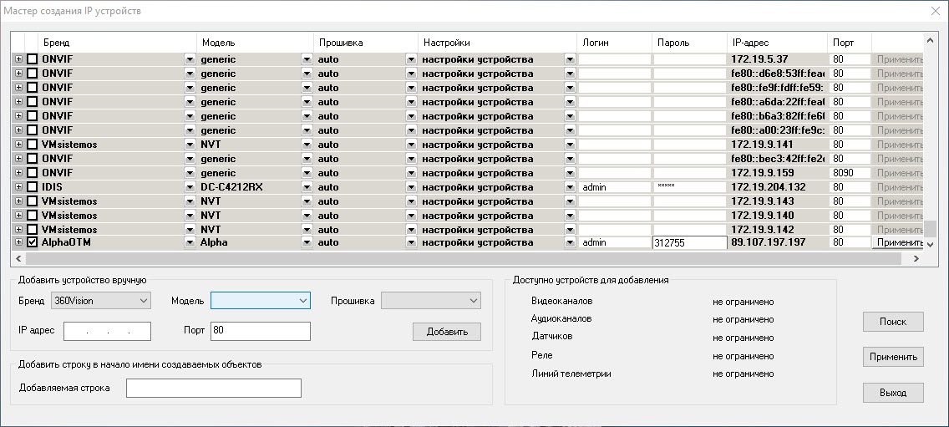Click the IP-адрес column header

pyautogui.click(x=777, y=43)
